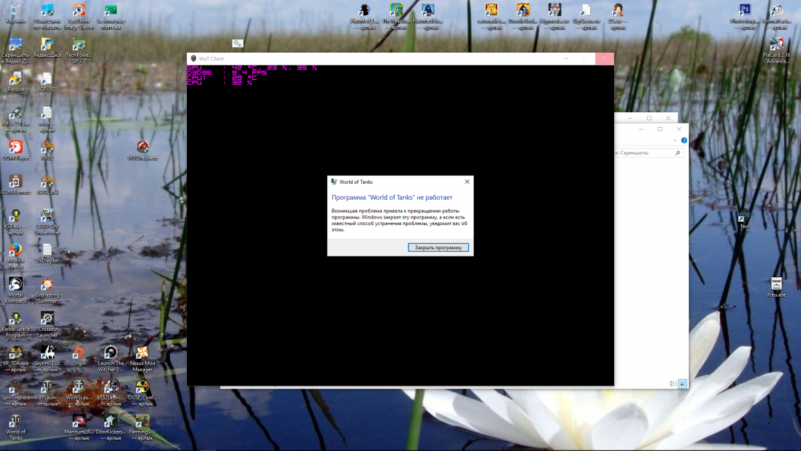Select the DoorKickers shortcut icon
Screen dimensions: 801x451
(111, 427)
